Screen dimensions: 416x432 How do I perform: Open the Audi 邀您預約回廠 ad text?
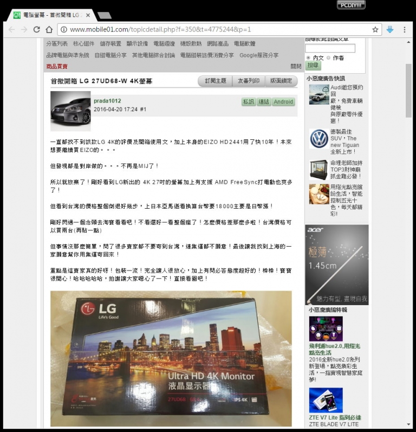click(x=347, y=104)
